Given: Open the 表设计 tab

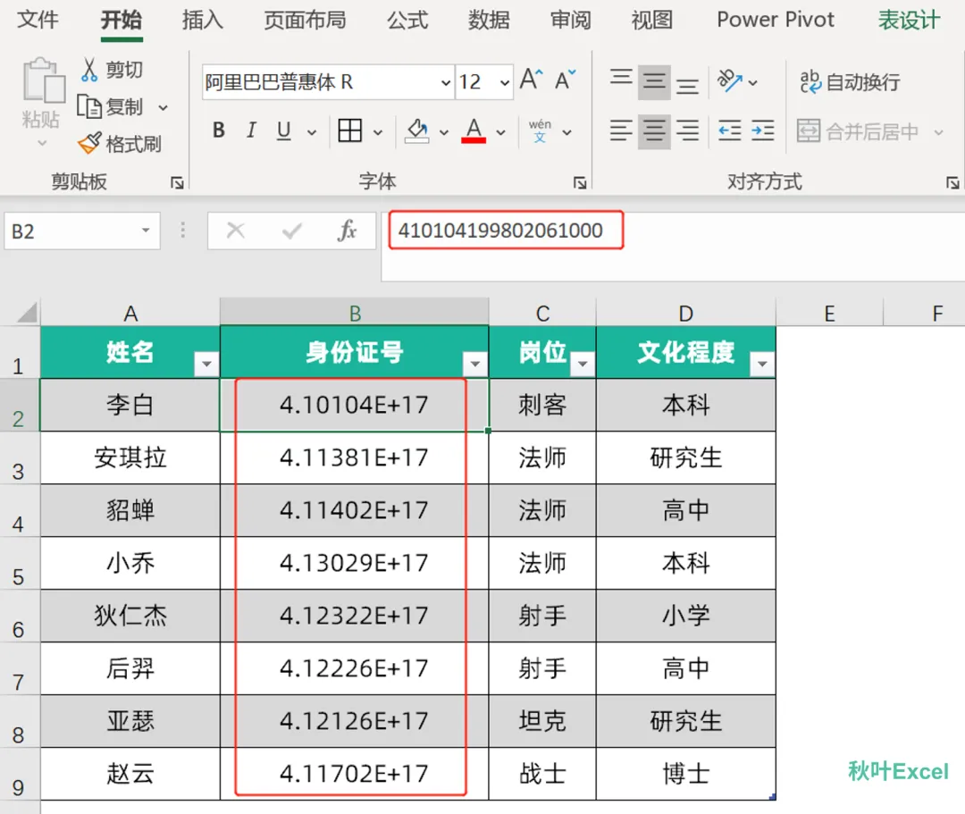Looking at the screenshot, I should pyautogui.click(x=909, y=20).
